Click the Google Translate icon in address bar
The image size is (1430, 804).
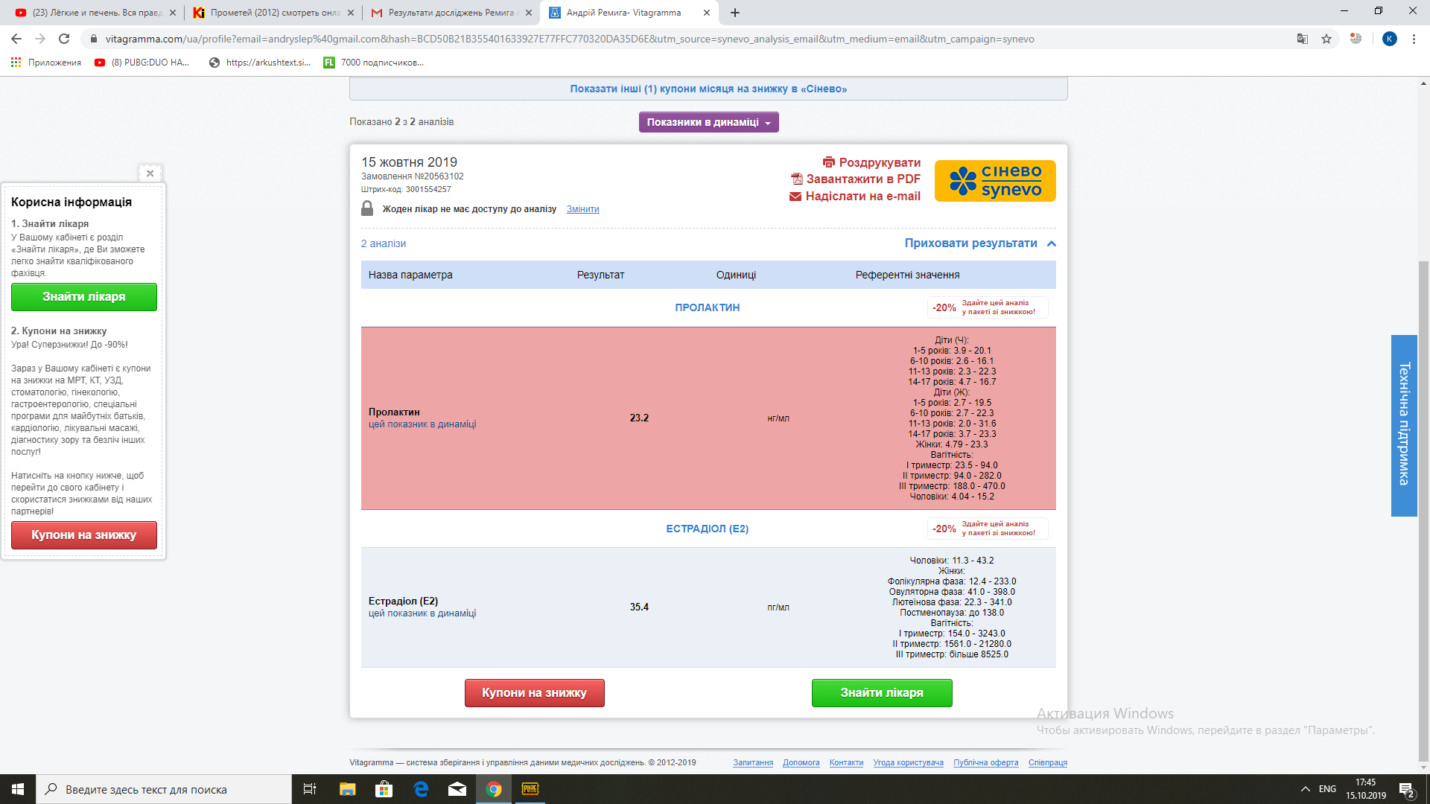pos(1302,39)
